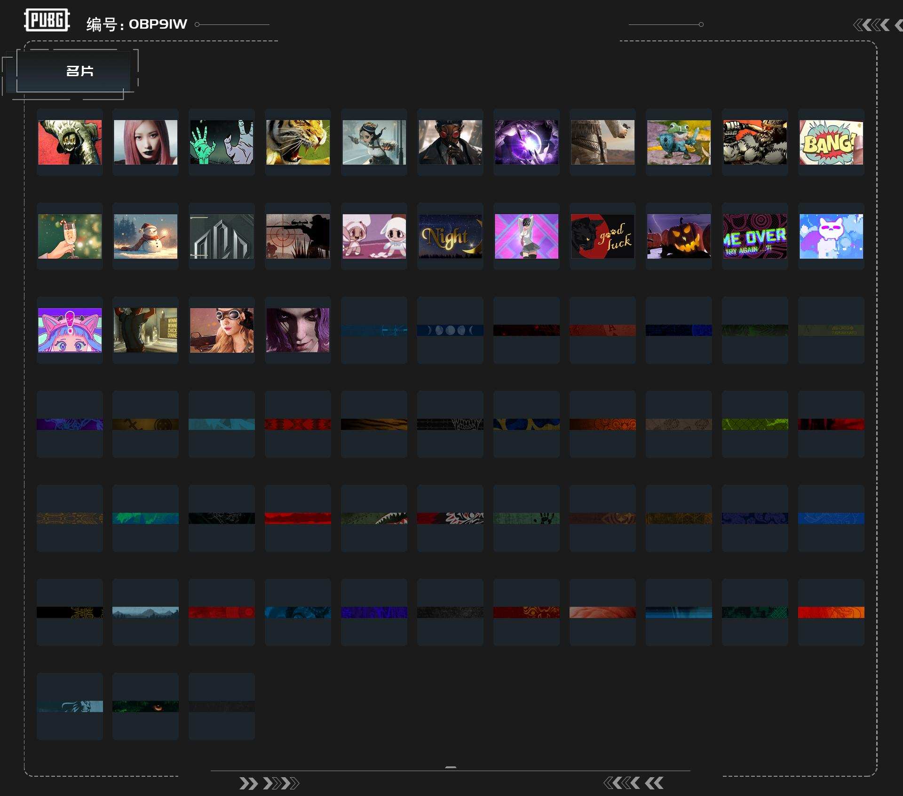Pick the woman with goggles name card

pyautogui.click(x=222, y=330)
